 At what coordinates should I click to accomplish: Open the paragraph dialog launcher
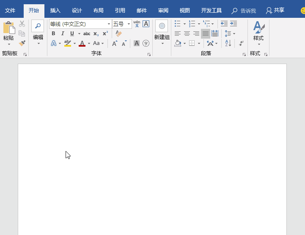tap(244, 55)
